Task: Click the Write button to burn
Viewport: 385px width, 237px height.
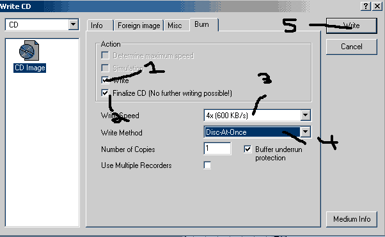Action: click(x=351, y=26)
